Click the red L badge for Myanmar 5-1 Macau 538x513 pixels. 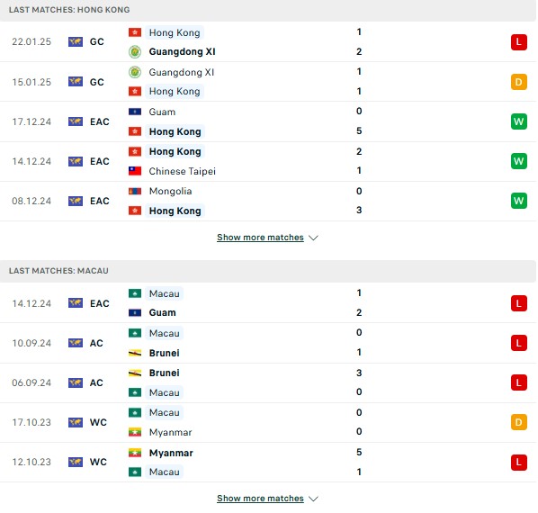point(518,462)
